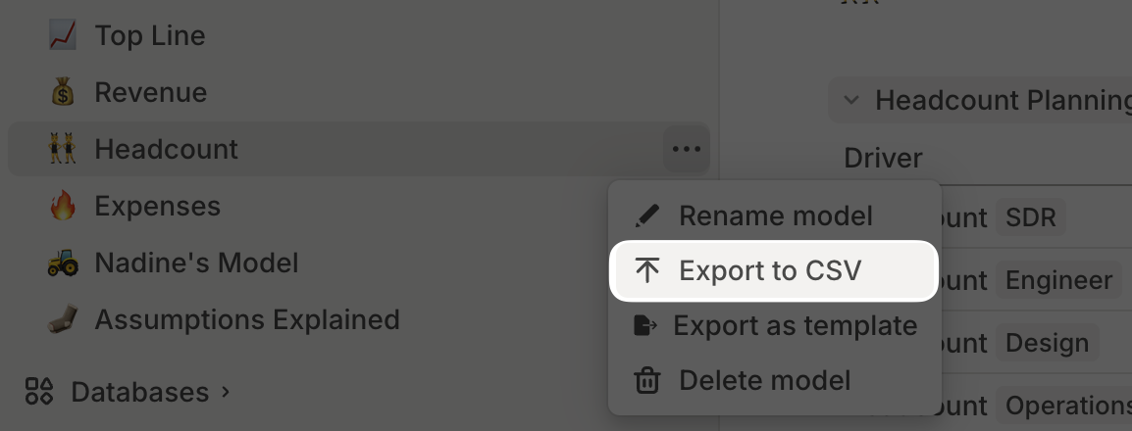1132x431 pixels.
Task: Click the upload arrow icon for CSV export
Action: pos(646,270)
